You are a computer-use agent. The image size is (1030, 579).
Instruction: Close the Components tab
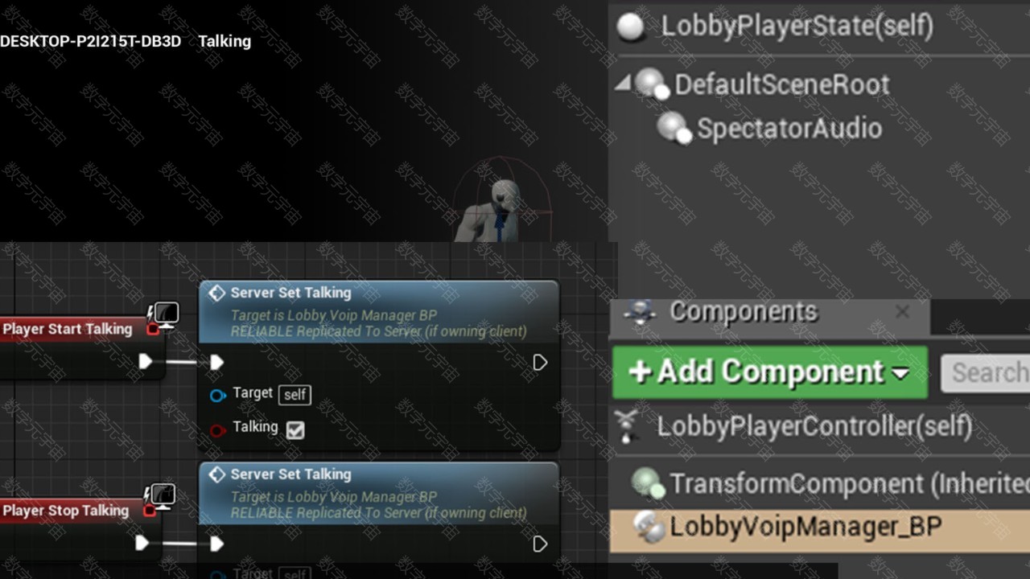(x=903, y=312)
